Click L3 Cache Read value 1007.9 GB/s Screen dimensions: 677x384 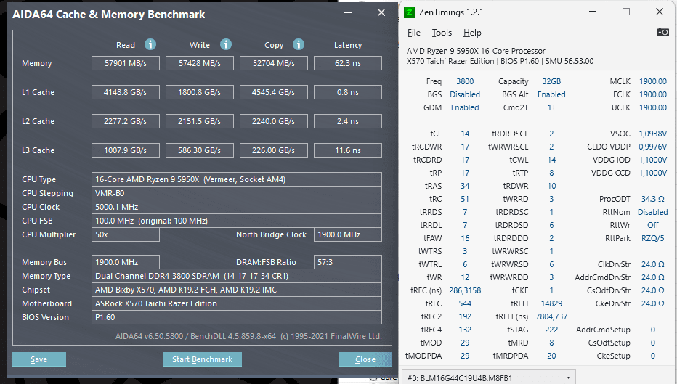point(126,150)
